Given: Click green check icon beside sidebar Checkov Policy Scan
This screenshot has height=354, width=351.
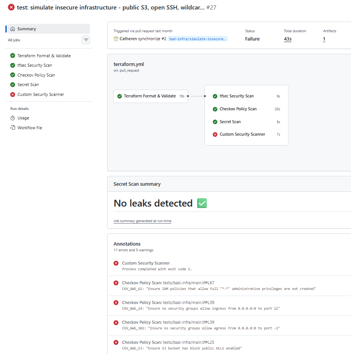Looking at the screenshot, I should pyautogui.click(x=12, y=75).
